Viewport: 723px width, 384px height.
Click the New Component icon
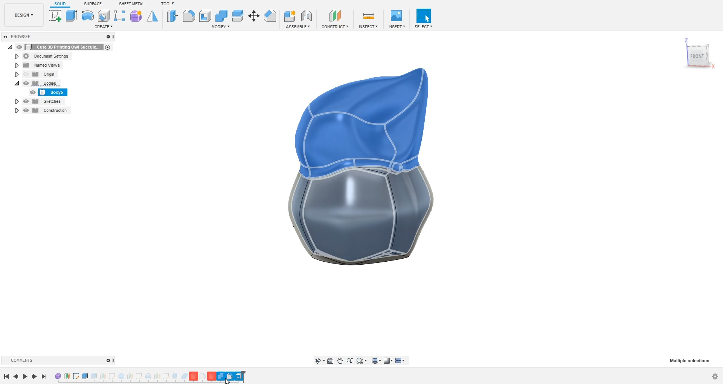tap(290, 16)
